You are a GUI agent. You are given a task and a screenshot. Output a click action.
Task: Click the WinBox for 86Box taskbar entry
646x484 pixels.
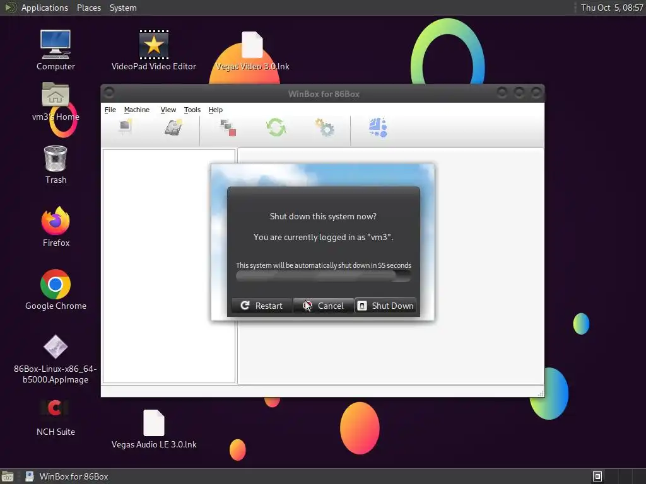click(x=67, y=476)
